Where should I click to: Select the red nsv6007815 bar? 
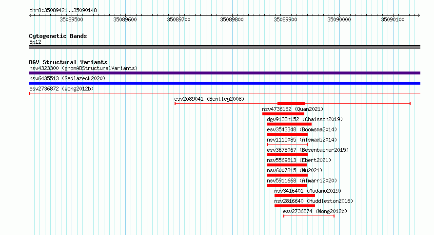click(x=287, y=175)
